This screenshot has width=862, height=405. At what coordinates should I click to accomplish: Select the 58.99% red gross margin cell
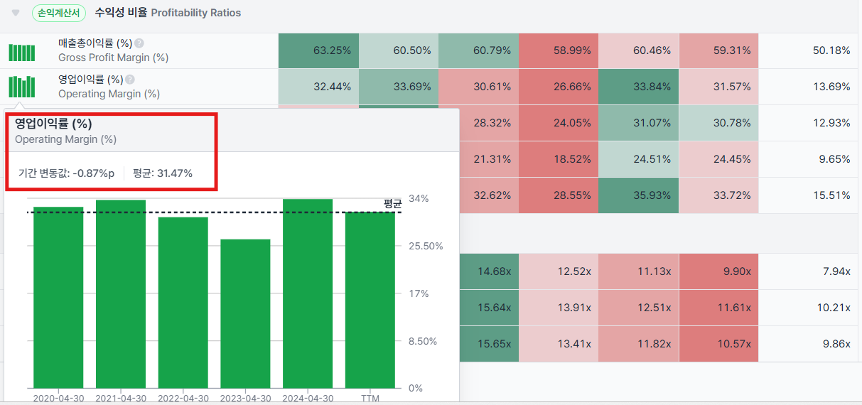[x=558, y=50]
